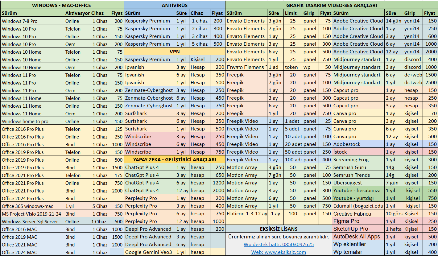
Task: Select the MS Project-Visio 2019-21-24 cell
Action: 32,214
